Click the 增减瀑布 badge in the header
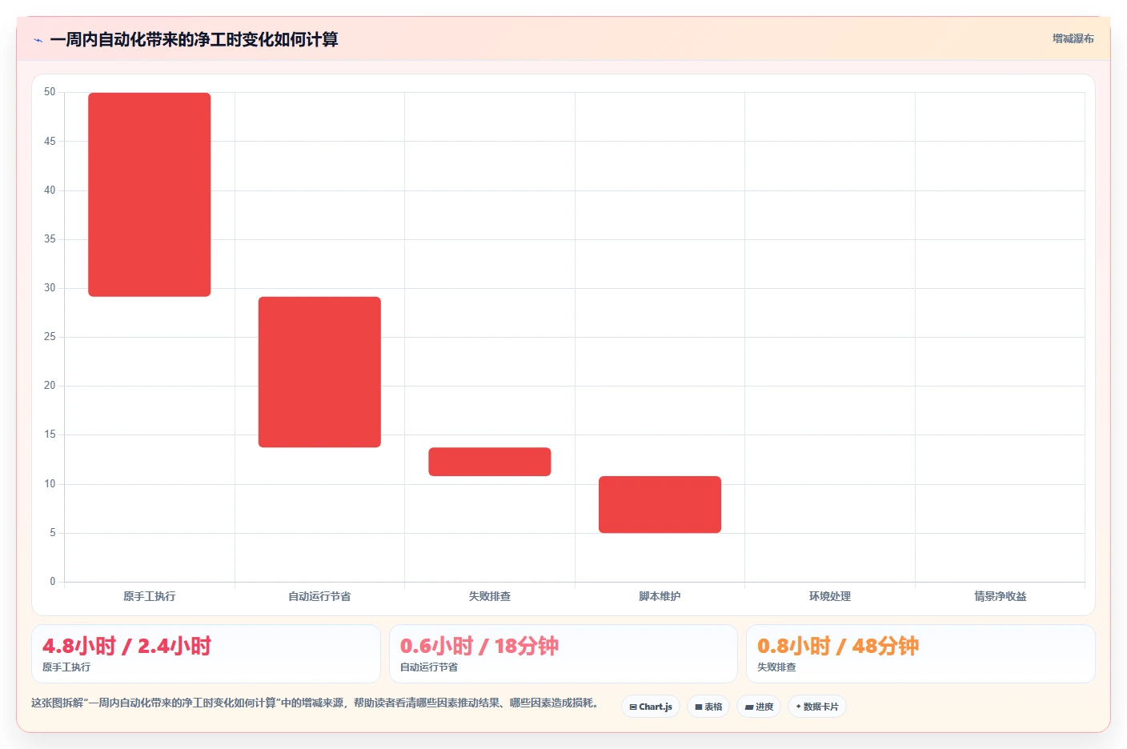Image resolution: width=1127 pixels, height=749 pixels. coord(1073,38)
